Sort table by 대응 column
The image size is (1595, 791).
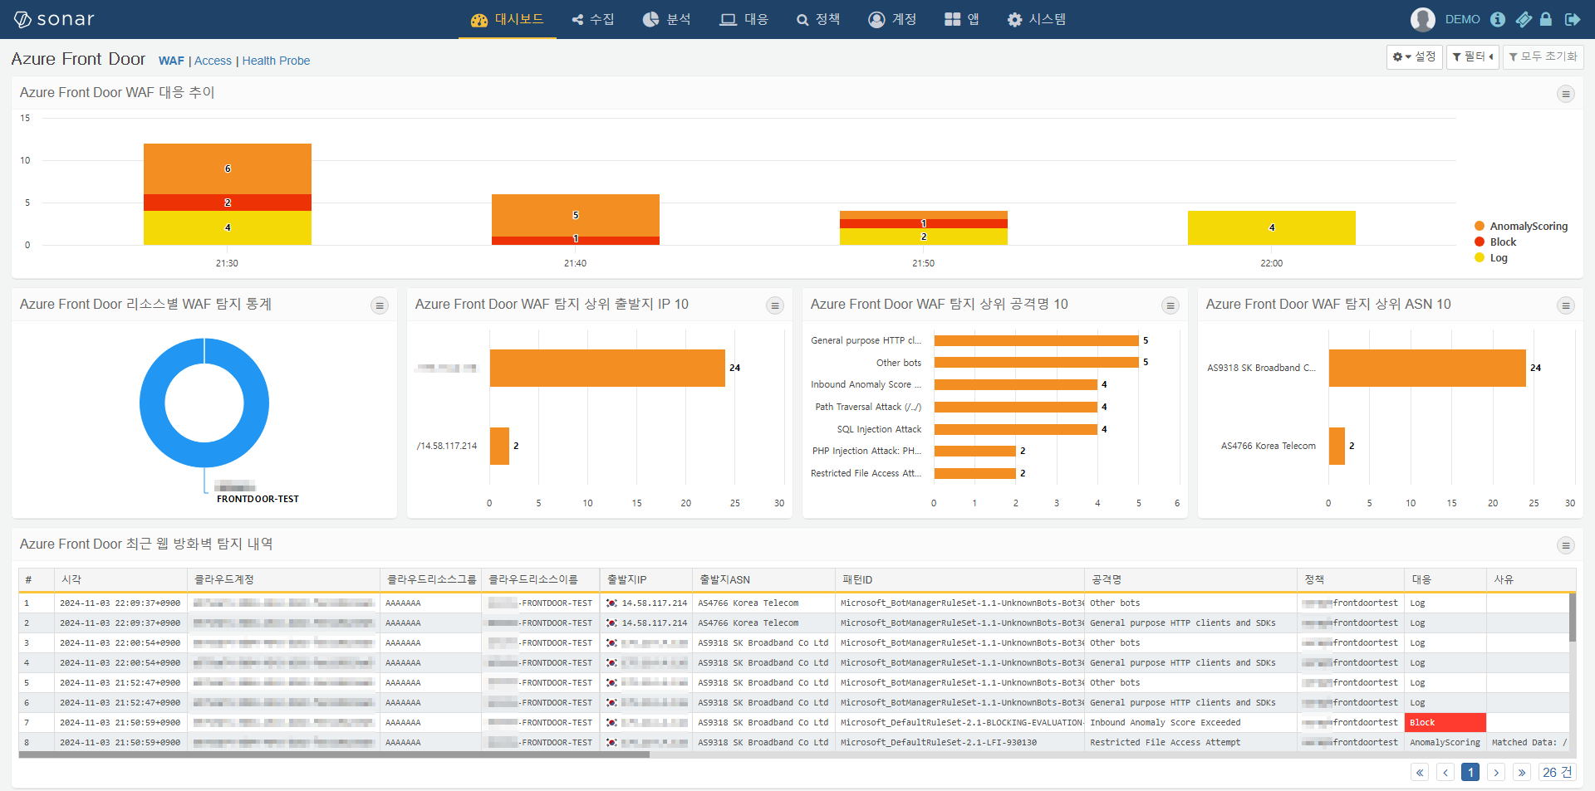click(x=1445, y=579)
